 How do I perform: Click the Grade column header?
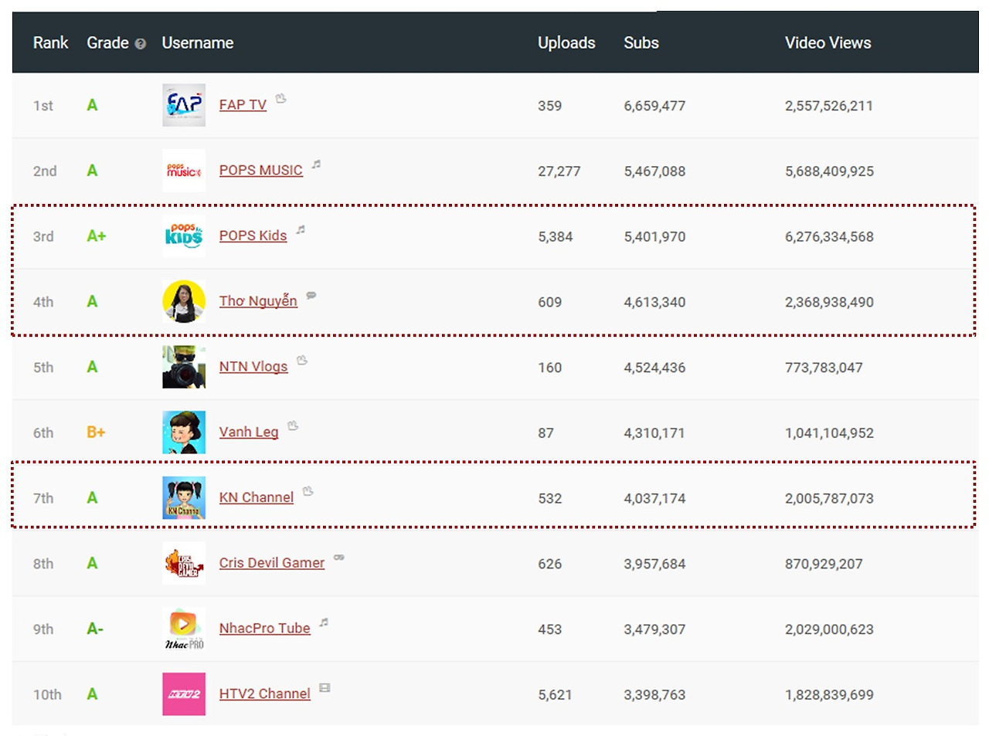[x=107, y=43]
